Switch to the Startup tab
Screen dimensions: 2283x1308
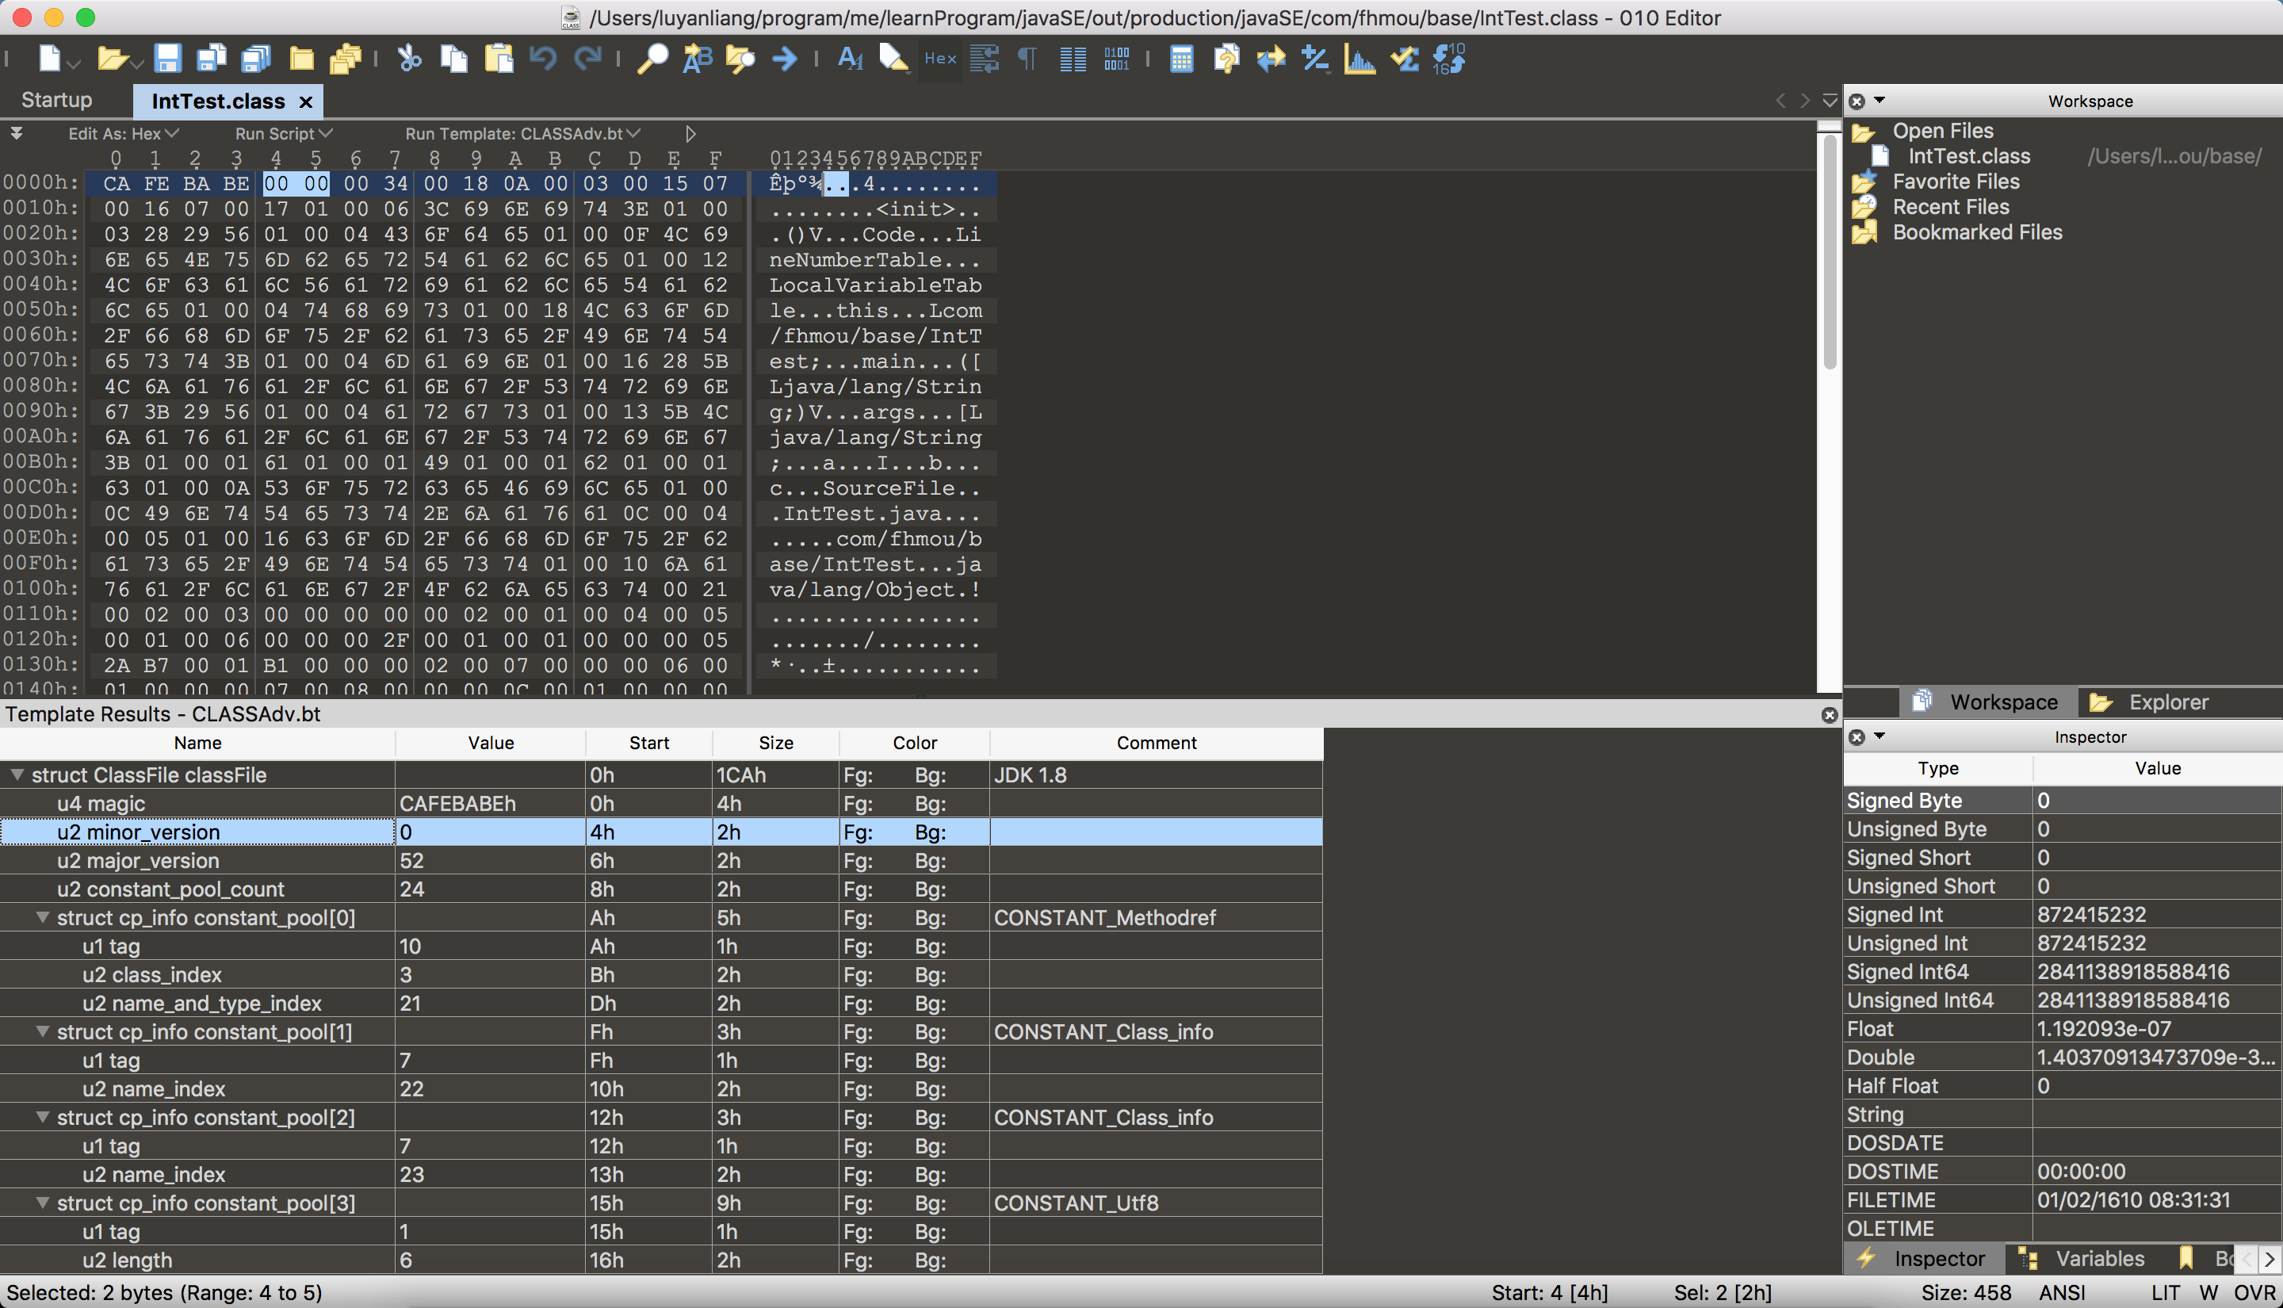[56, 100]
